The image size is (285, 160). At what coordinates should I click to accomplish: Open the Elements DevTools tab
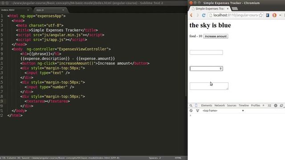click(x=207, y=105)
